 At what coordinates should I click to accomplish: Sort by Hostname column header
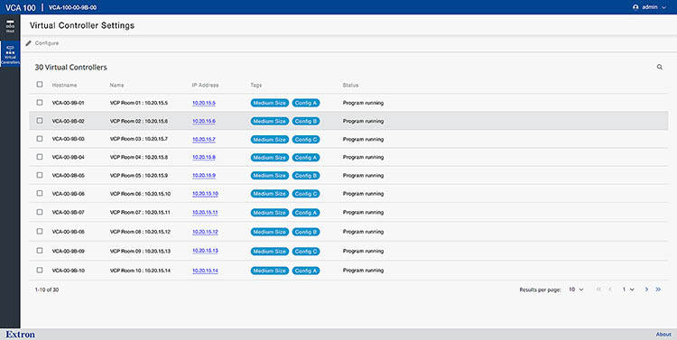[x=64, y=85]
